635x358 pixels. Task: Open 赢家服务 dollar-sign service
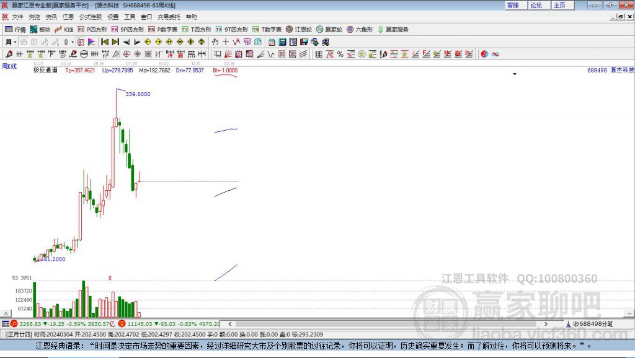click(x=393, y=30)
